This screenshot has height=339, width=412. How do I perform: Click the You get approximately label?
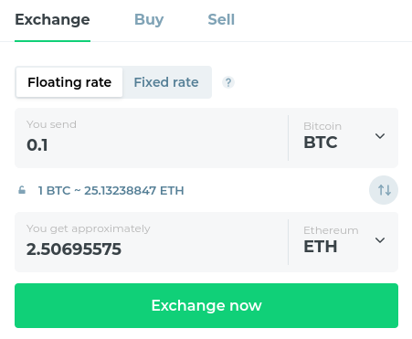click(x=89, y=228)
